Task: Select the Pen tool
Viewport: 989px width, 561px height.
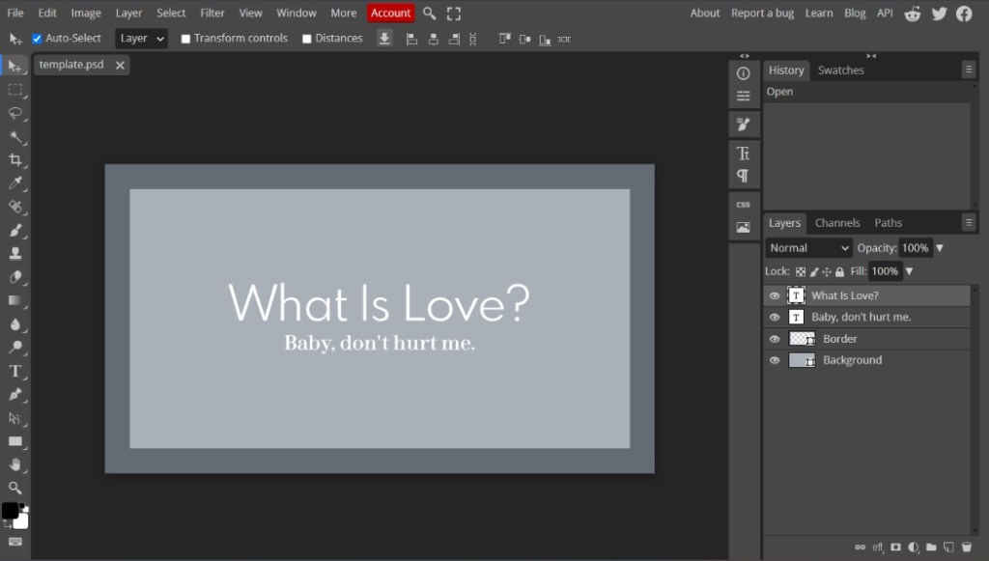Action: point(14,395)
